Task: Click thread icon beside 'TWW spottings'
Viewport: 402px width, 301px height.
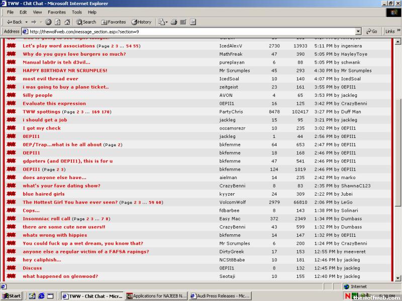Action: tap(11, 112)
